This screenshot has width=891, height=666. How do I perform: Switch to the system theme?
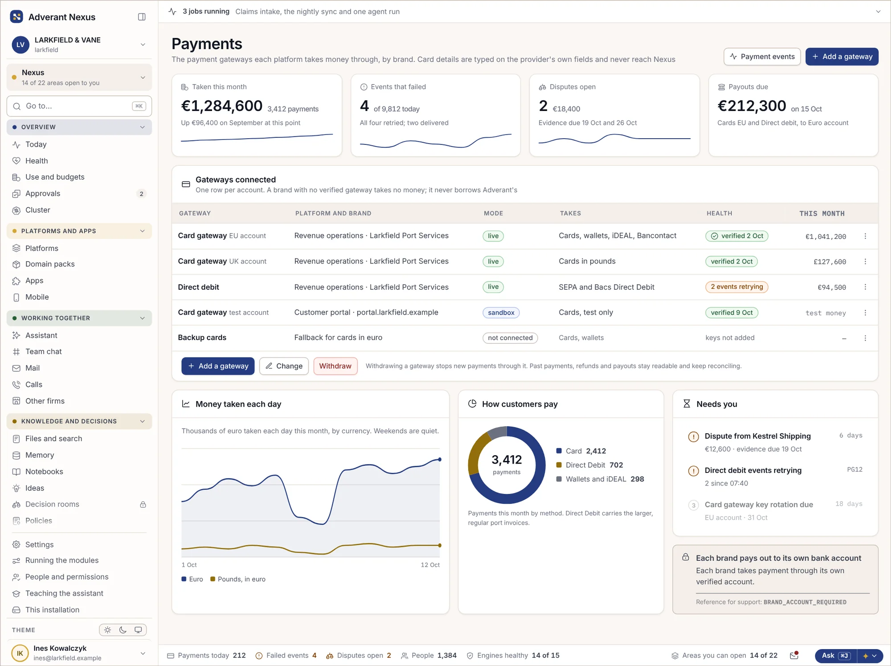(138, 630)
